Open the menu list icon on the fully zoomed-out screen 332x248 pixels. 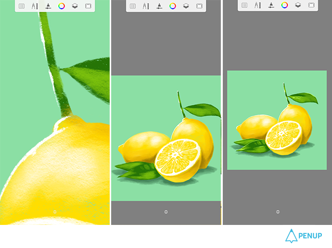tap(244, 5)
